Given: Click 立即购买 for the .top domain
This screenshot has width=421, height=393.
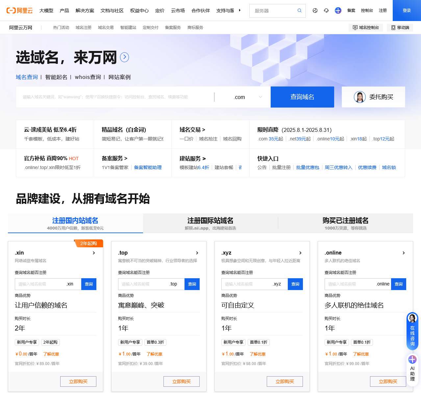Looking at the screenshot, I should tap(181, 381).
